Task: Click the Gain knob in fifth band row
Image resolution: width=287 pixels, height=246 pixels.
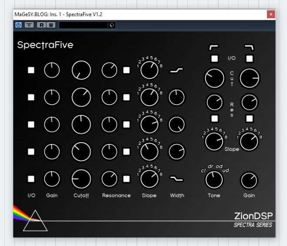Action: (x=52, y=179)
